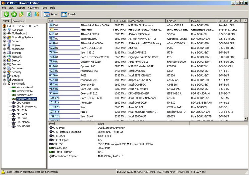The height and width of the screenshot is (175, 249).
Task: Open the CPU PhotoWorxx benchmark
Action: pos(26,106)
